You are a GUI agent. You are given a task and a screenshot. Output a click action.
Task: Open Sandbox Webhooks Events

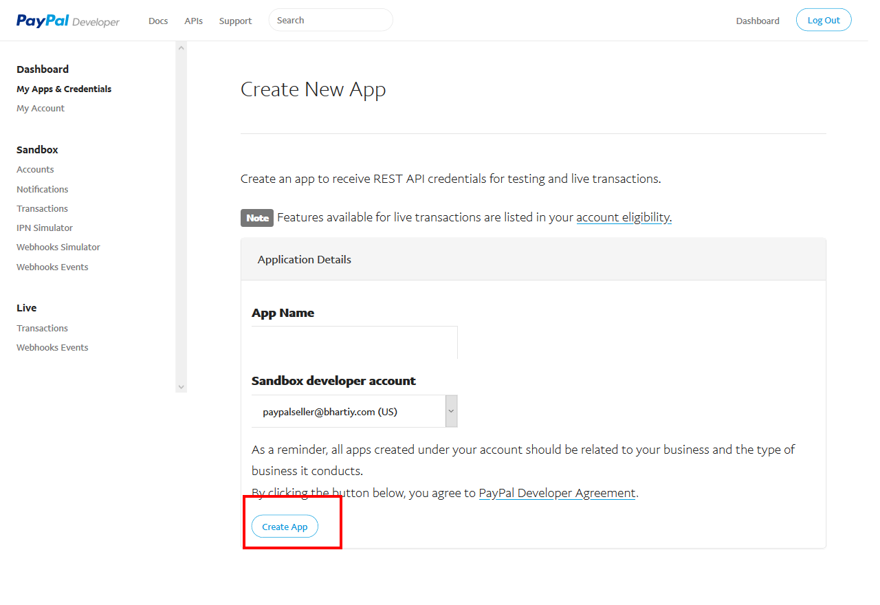(x=52, y=267)
